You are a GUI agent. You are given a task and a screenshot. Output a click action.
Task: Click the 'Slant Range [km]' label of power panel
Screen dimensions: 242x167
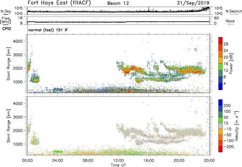click(8, 64)
